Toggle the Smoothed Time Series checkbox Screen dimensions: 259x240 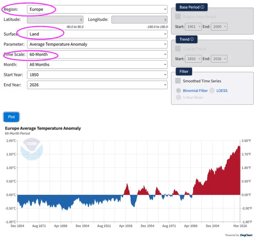tap(178, 81)
